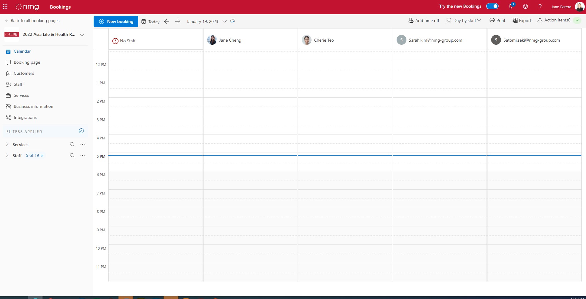586x299 pixels.
Task: Open the Help question mark icon
Action: [x=540, y=6]
